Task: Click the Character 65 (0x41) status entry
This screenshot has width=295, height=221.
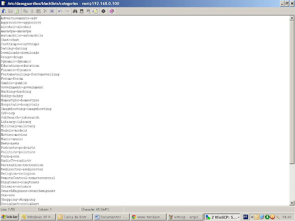Action: [95, 209]
